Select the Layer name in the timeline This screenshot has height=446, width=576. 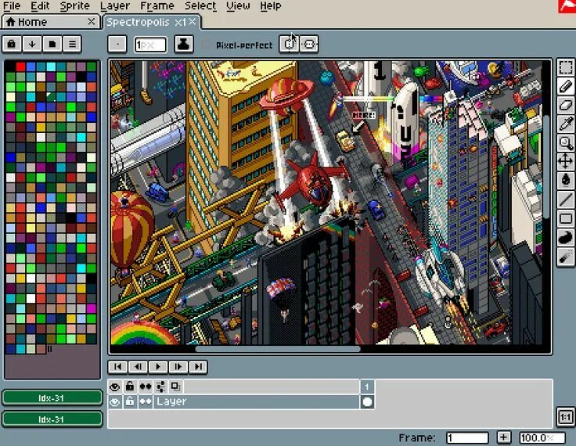tap(257, 402)
